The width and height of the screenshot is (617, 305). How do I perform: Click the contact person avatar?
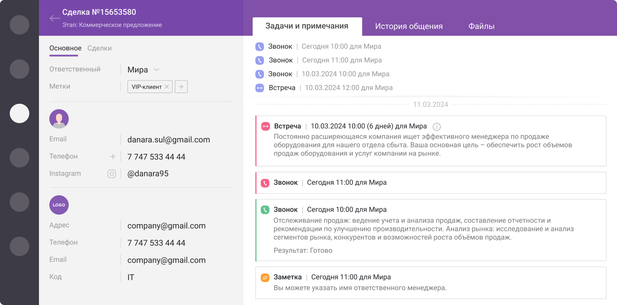coord(59,119)
